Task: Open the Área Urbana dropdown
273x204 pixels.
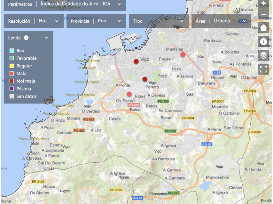Action: [244, 21]
